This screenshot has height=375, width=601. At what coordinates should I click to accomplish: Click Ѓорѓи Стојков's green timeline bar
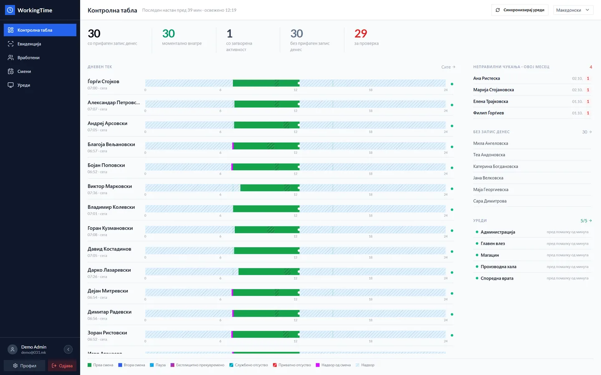[266, 83]
